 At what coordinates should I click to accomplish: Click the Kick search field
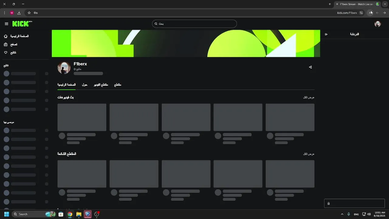point(194,24)
